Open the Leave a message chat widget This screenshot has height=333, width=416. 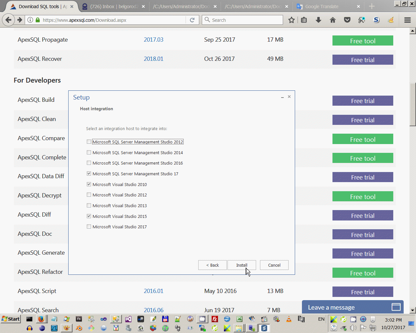(353, 307)
